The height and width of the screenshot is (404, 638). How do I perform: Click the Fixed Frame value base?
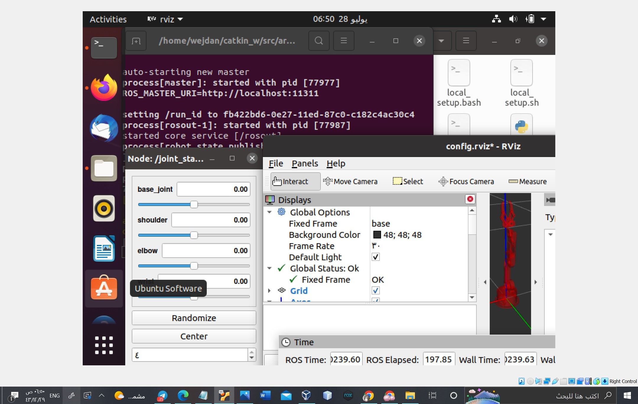(381, 223)
